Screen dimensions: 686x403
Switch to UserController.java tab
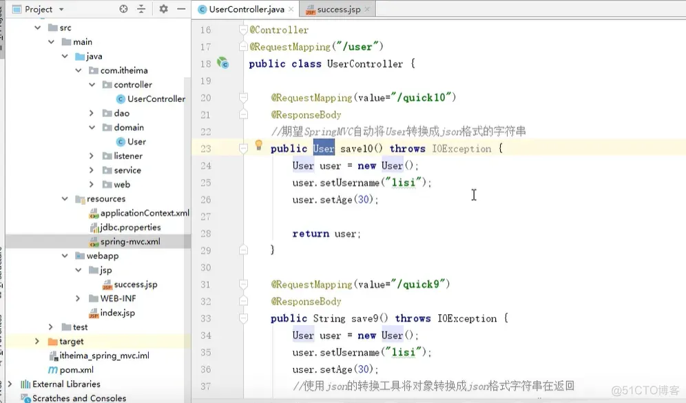247,9
